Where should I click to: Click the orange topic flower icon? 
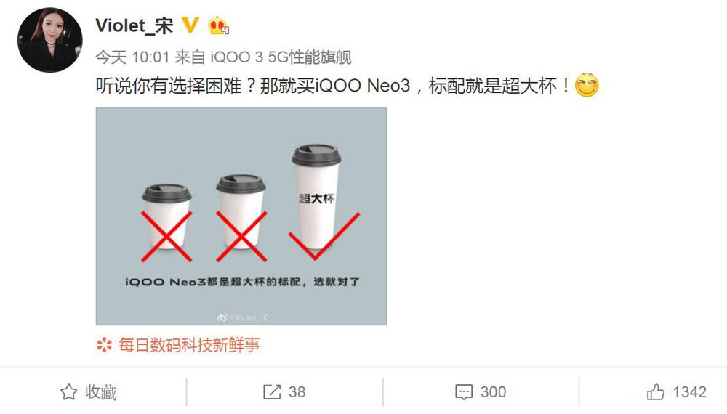click(104, 345)
